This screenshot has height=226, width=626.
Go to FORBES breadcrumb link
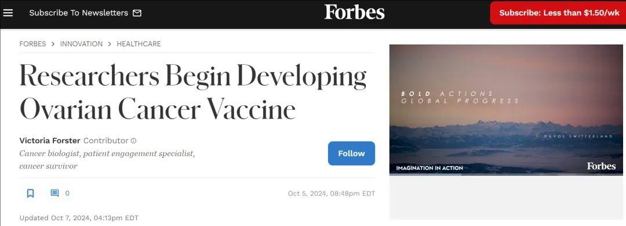(32, 44)
